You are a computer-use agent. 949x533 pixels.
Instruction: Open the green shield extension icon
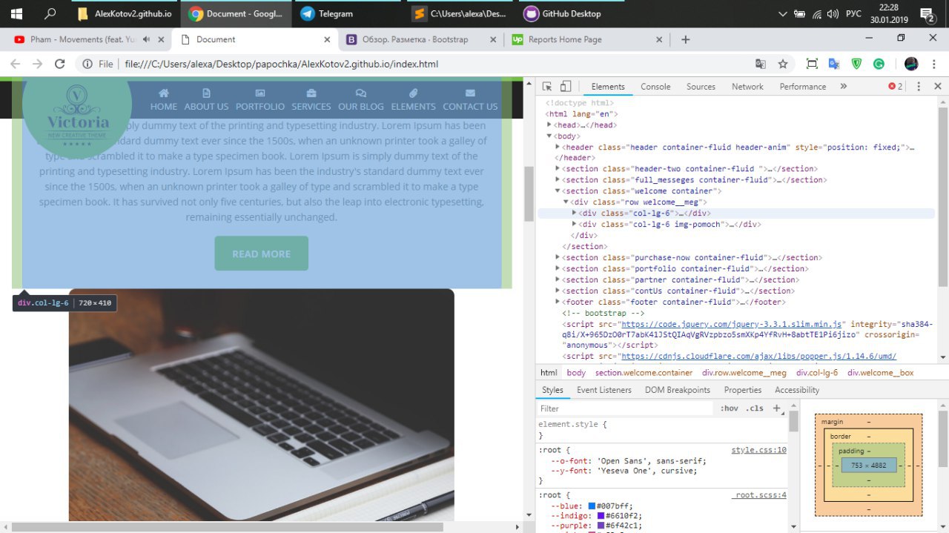click(857, 64)
